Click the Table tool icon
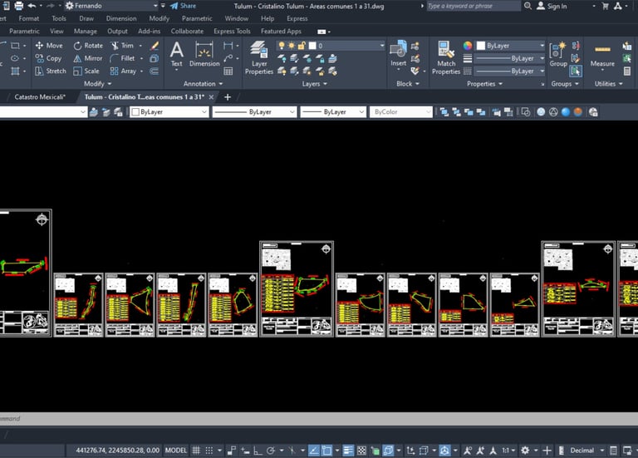The image size is (638, 458). 228,71
